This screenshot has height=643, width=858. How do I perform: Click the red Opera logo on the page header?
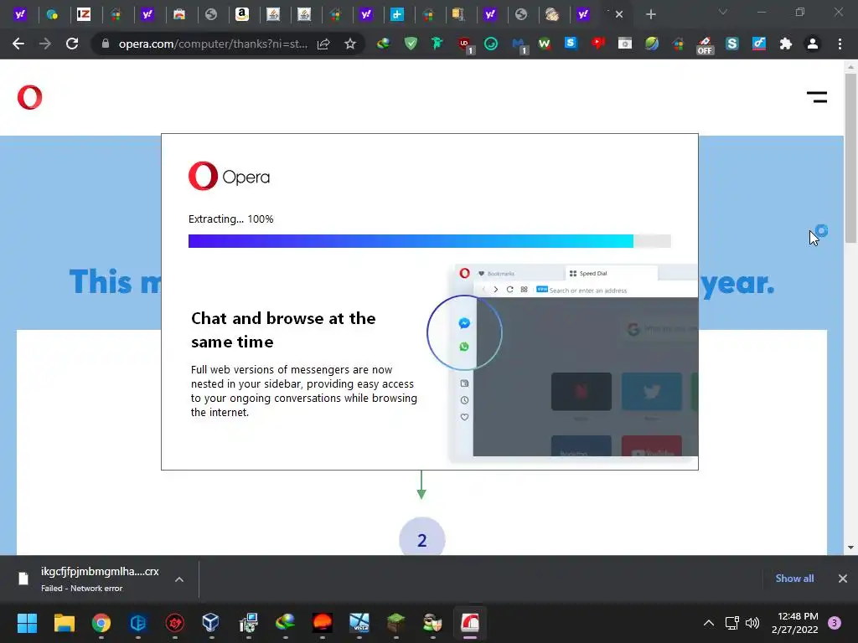(29, 97)
